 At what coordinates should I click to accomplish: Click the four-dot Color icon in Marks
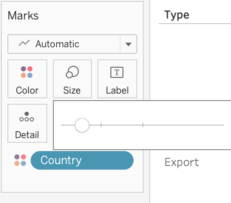tap(26, 72)
